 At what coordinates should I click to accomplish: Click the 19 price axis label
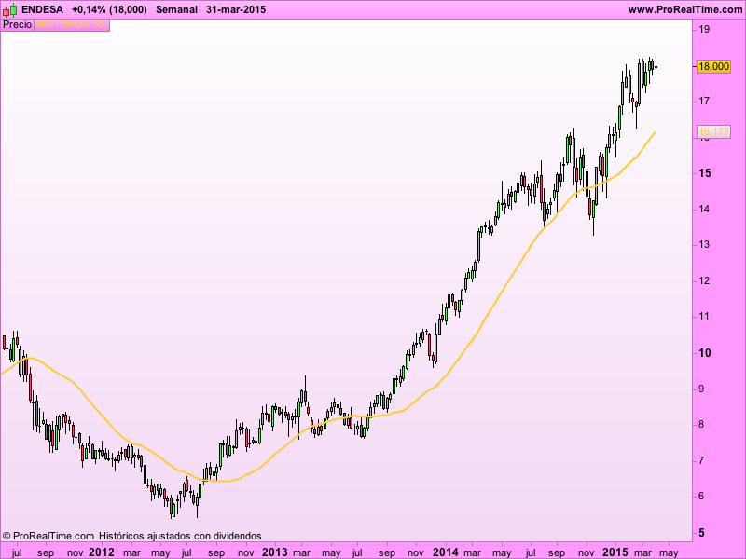pos(704,30)
